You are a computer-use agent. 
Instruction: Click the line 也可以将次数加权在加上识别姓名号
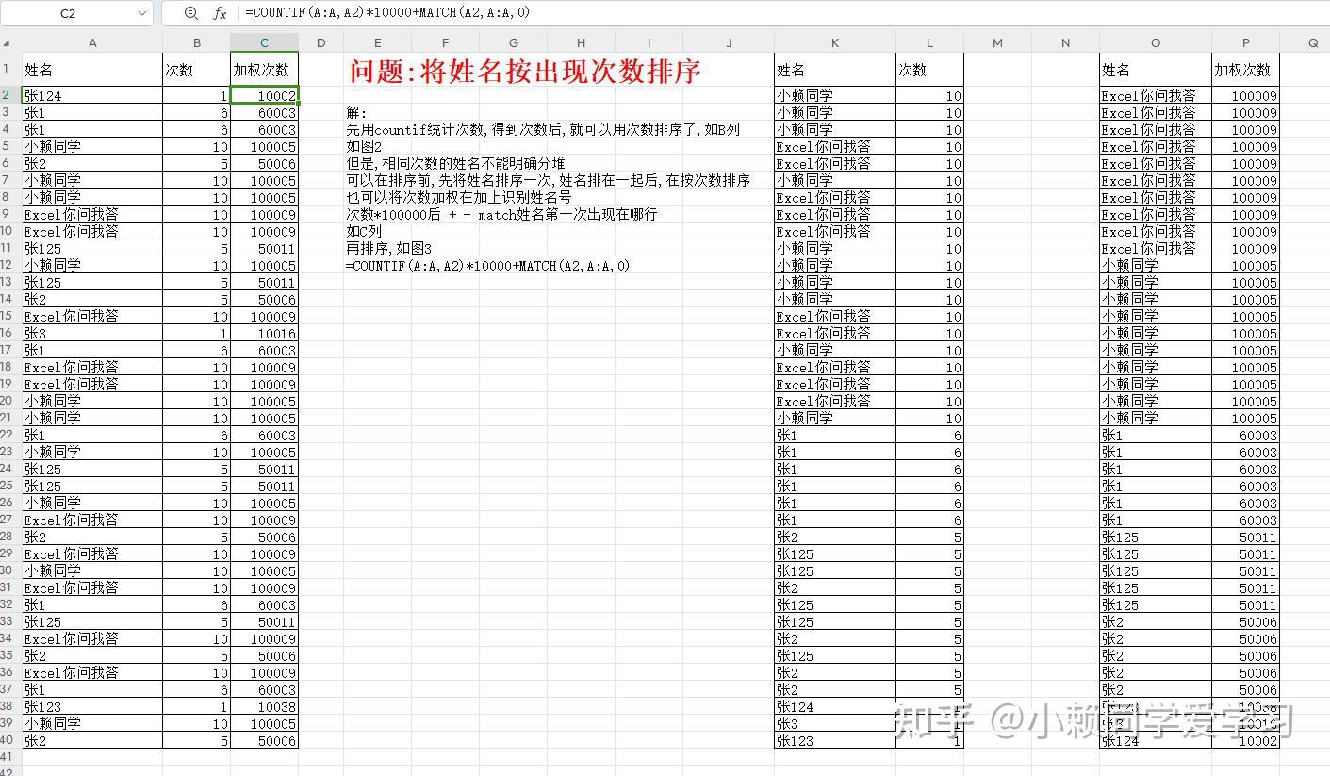pyautogui.click(x=459, y=198)
